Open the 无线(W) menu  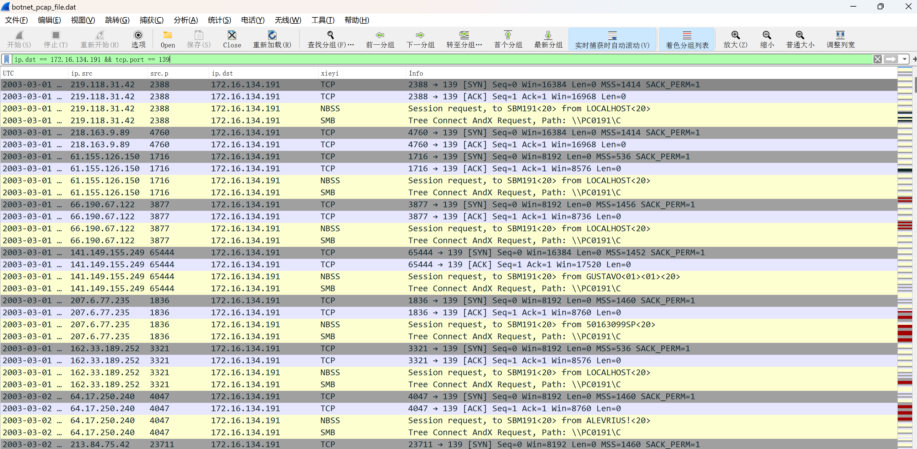288,20
